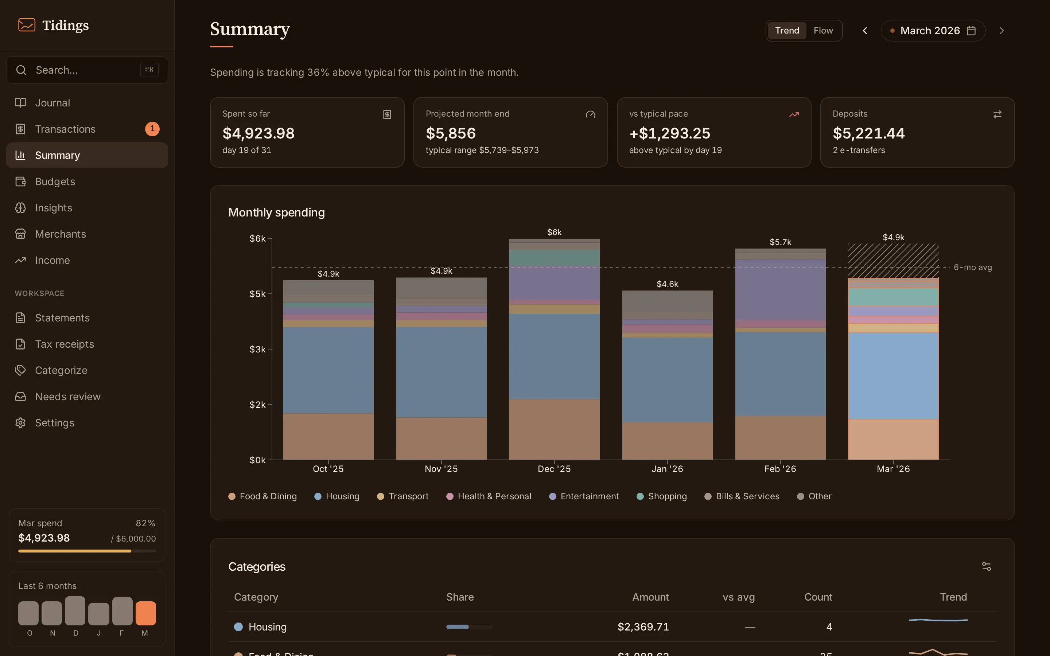
Task: Open Insights in the sidebar
Action: pos(87,208)
